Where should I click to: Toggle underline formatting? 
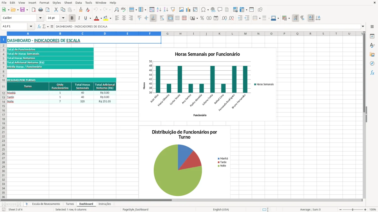85,18
